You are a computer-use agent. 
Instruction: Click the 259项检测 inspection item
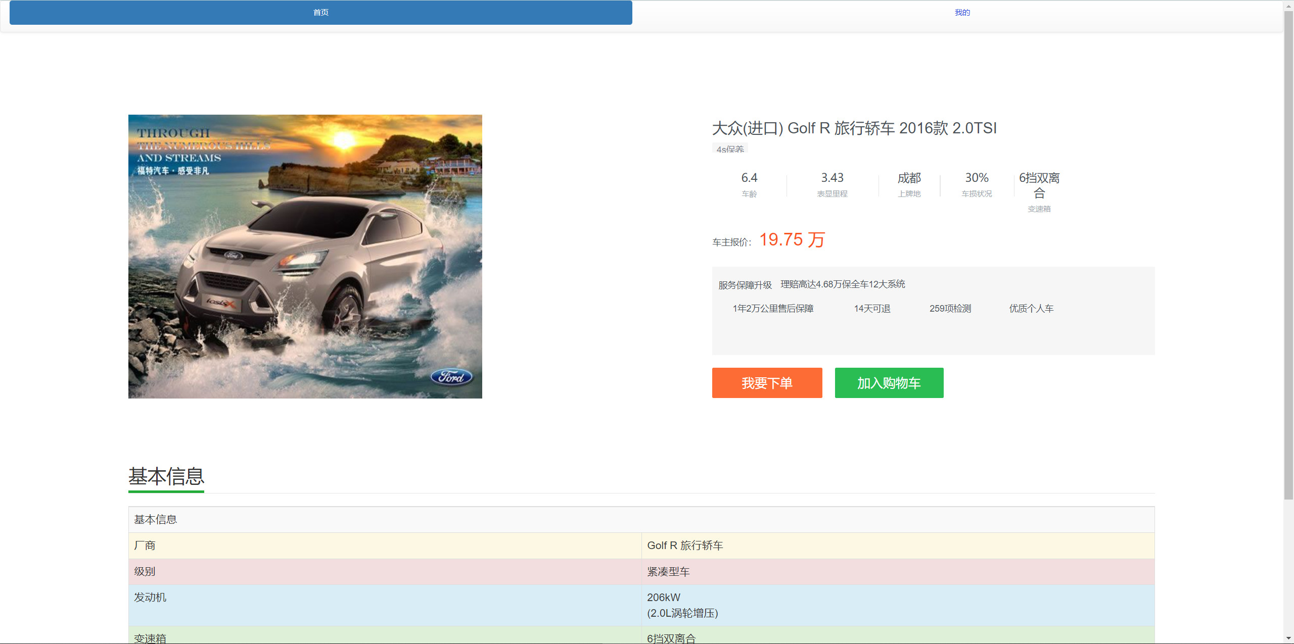tap(950, 309)
